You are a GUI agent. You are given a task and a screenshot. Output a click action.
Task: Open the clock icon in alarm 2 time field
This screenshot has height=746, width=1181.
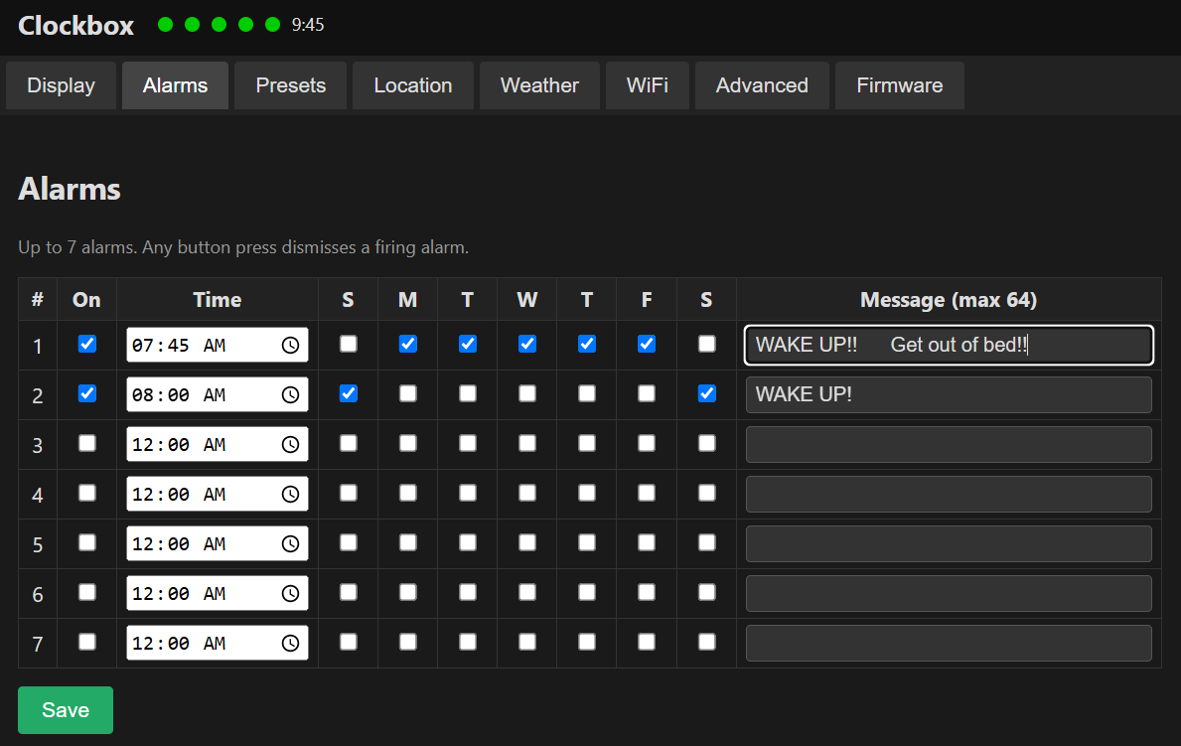(x=291, y=394)
